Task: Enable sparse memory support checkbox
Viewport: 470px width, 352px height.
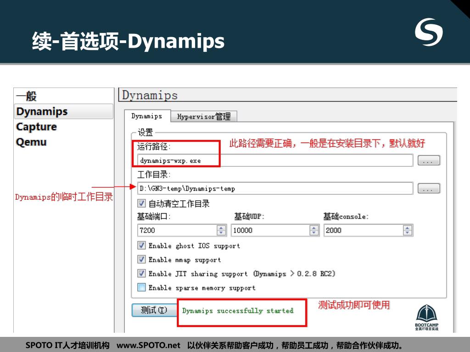Action: click(x=141, y=287)
